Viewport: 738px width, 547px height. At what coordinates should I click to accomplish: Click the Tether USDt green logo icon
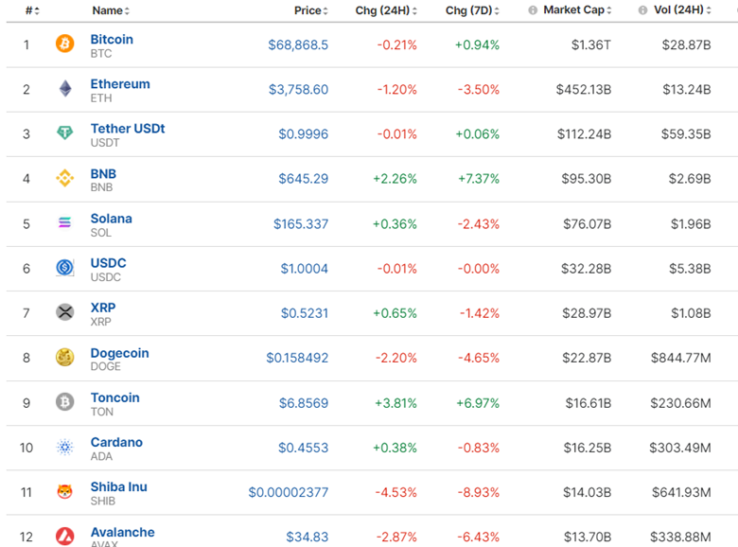tap(65, 132)
